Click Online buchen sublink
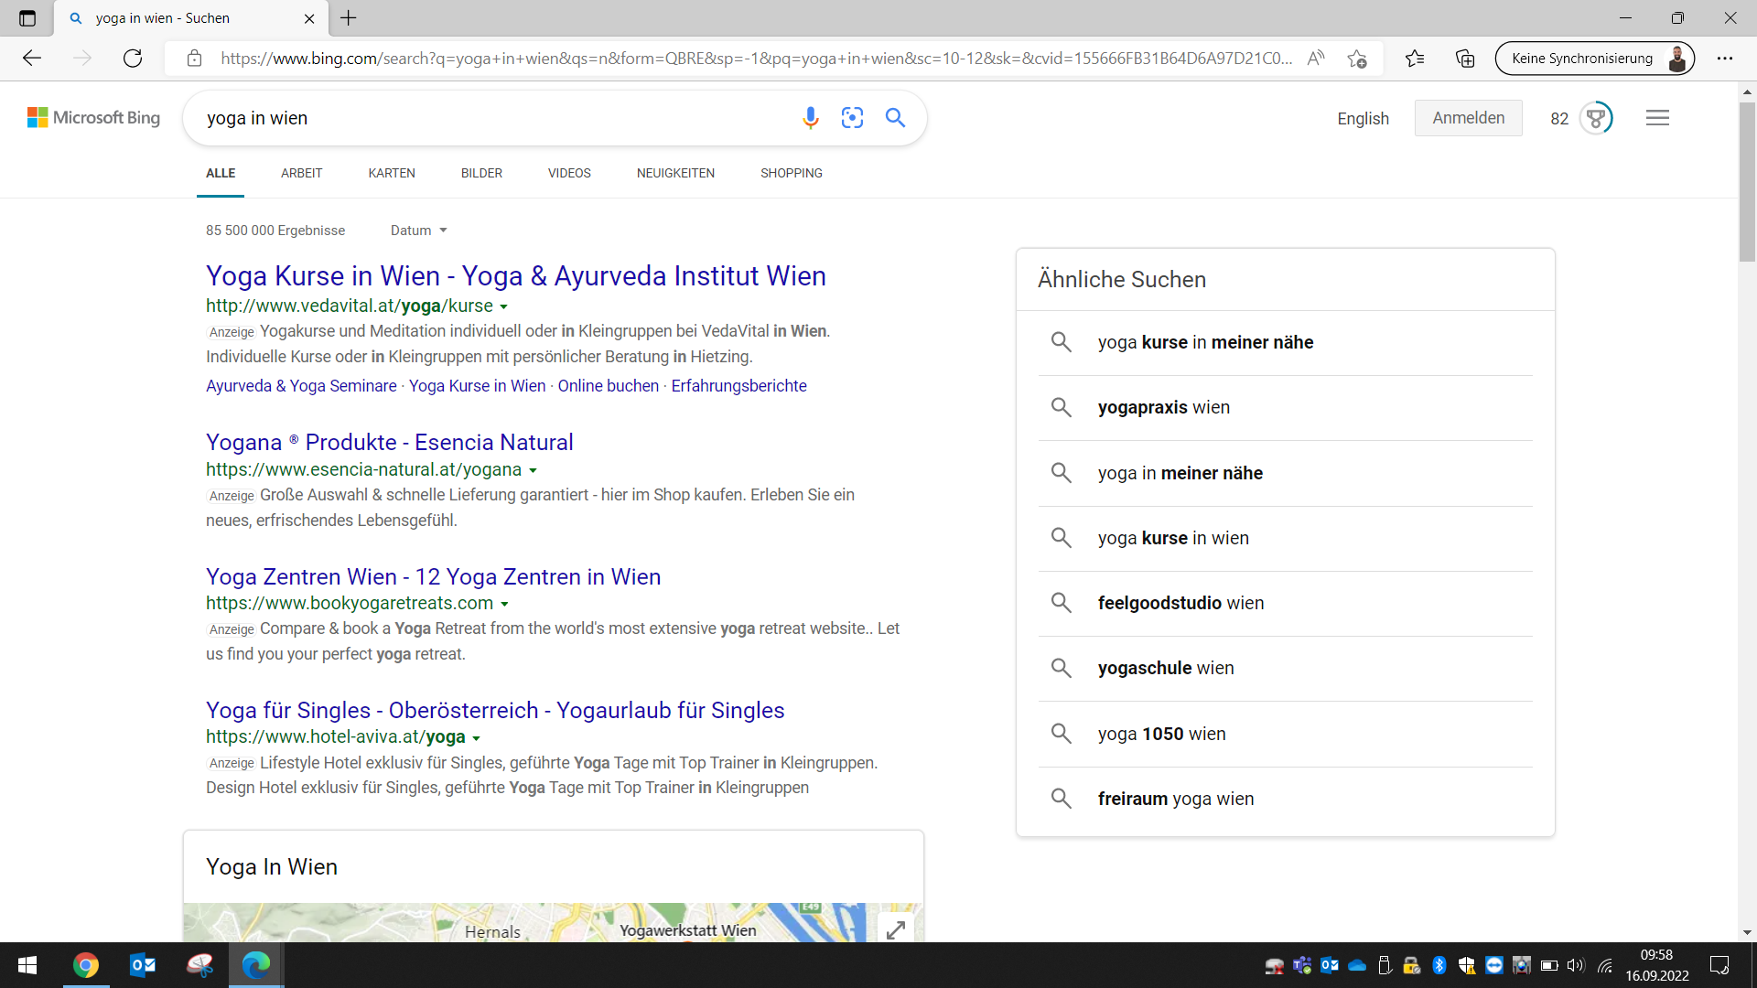The width and height of the screenshot is (1757, 988). [609, 386]
